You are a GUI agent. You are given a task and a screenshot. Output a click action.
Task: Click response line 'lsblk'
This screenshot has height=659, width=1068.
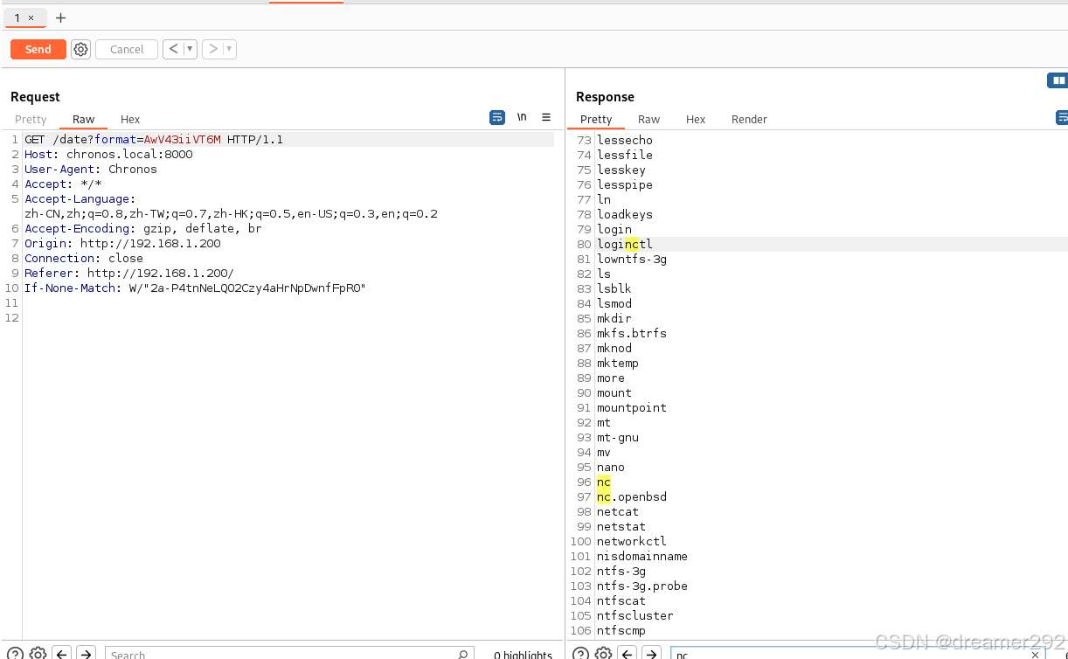pos(614,288)
